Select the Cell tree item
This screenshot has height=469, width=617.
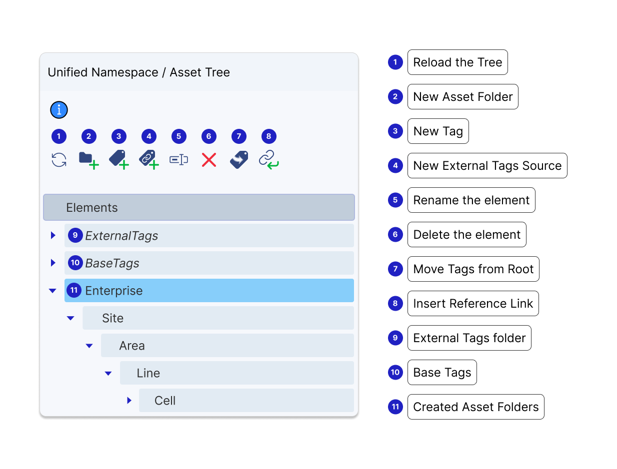pos(246,401)
